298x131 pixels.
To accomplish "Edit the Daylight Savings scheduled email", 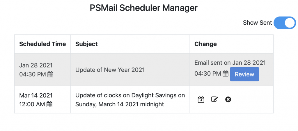I will pyautogui.click(x=214, y=99).
